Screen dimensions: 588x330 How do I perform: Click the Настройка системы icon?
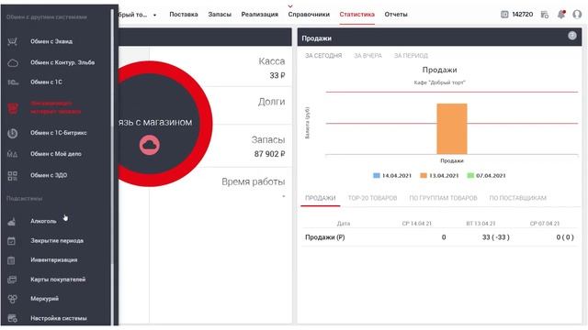click(12, 318)
